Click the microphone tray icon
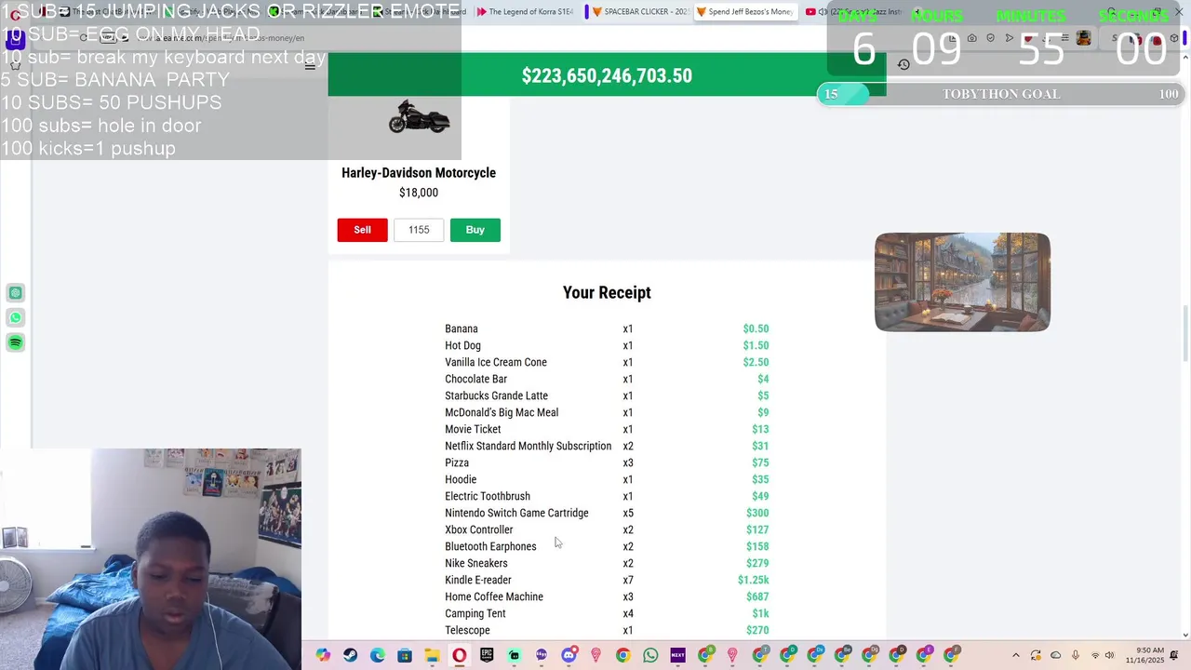Viewport: 1191px width, 670px height. [x=1076, y=655]
